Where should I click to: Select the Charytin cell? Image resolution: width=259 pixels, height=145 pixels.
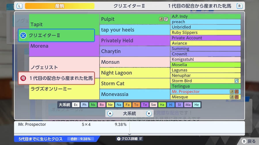tap(135, 51)
